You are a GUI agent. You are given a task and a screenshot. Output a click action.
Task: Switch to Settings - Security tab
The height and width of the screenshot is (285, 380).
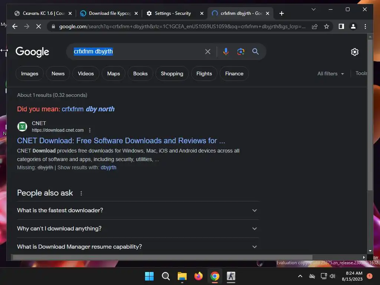173,13
